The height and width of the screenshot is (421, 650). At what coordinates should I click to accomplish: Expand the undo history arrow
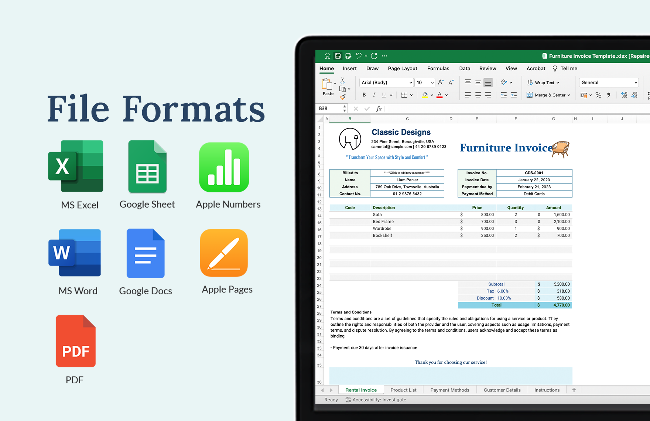point(366,56)
